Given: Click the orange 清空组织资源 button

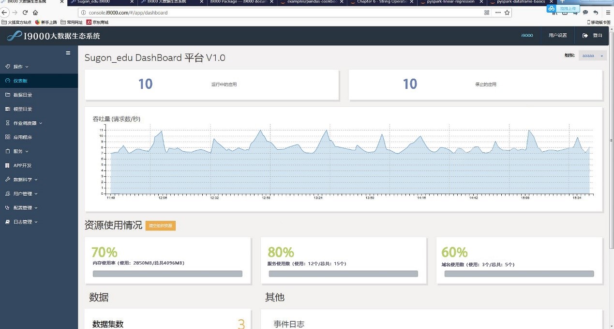Looking at the screenshot, I should pyautogui.click(x=161, y=226).
